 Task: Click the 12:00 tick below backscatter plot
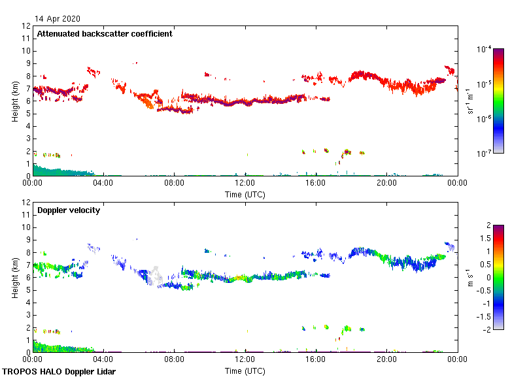245,184
